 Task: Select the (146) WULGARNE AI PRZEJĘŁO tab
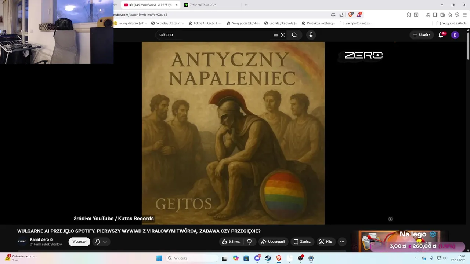point(151,5)
